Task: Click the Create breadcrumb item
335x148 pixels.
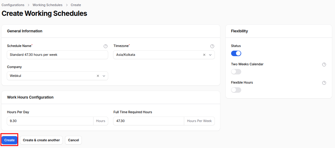Action: click(x=76, y=5)
